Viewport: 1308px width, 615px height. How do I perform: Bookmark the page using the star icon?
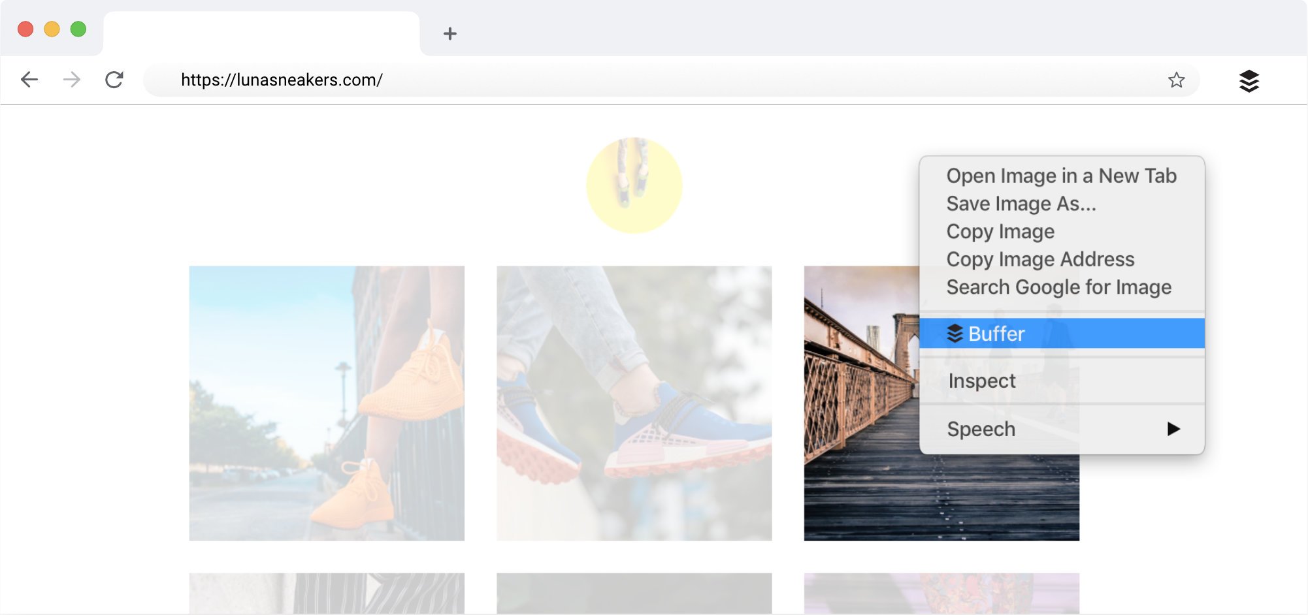tap(1177, 80)
